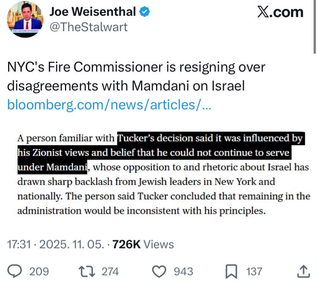The height and width of the screenshot is (292, 318).
Task: Click the 943 likes count
Action: click(x=183, y=272)
